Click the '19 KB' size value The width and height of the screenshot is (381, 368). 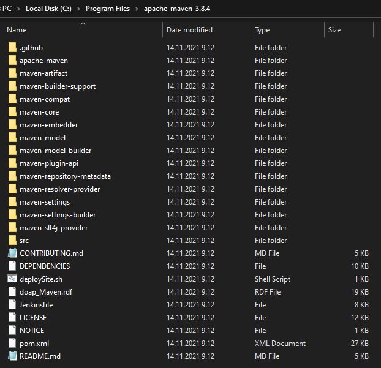point(360,291)
